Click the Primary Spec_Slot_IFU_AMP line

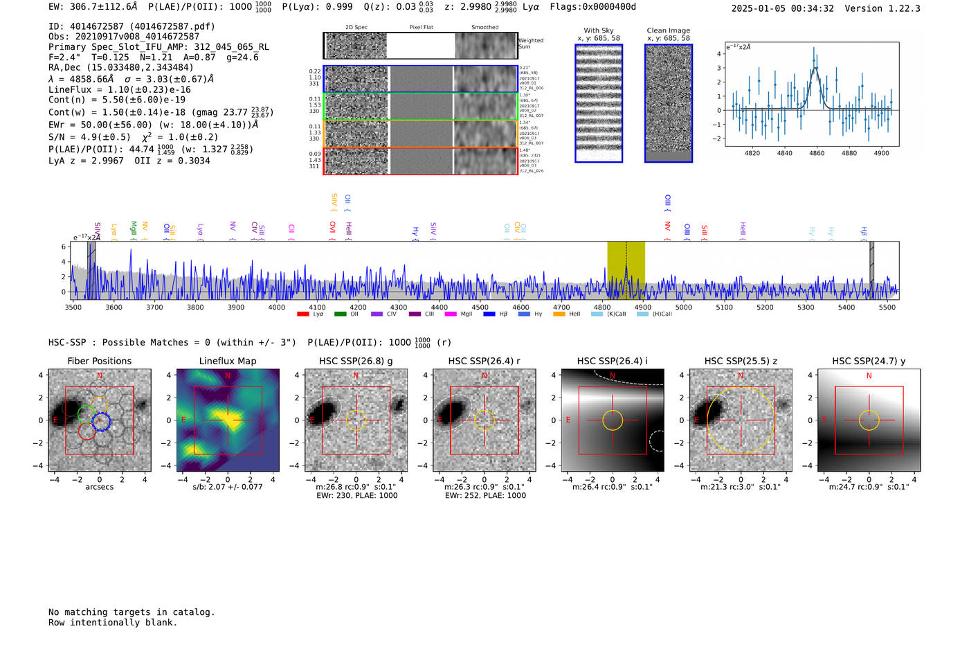[x=159, y=46]
